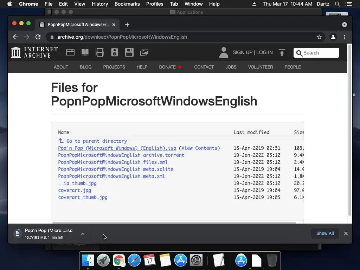The image size is (360, 270).
Task: Open the Texts book icon
Action: 85,52
